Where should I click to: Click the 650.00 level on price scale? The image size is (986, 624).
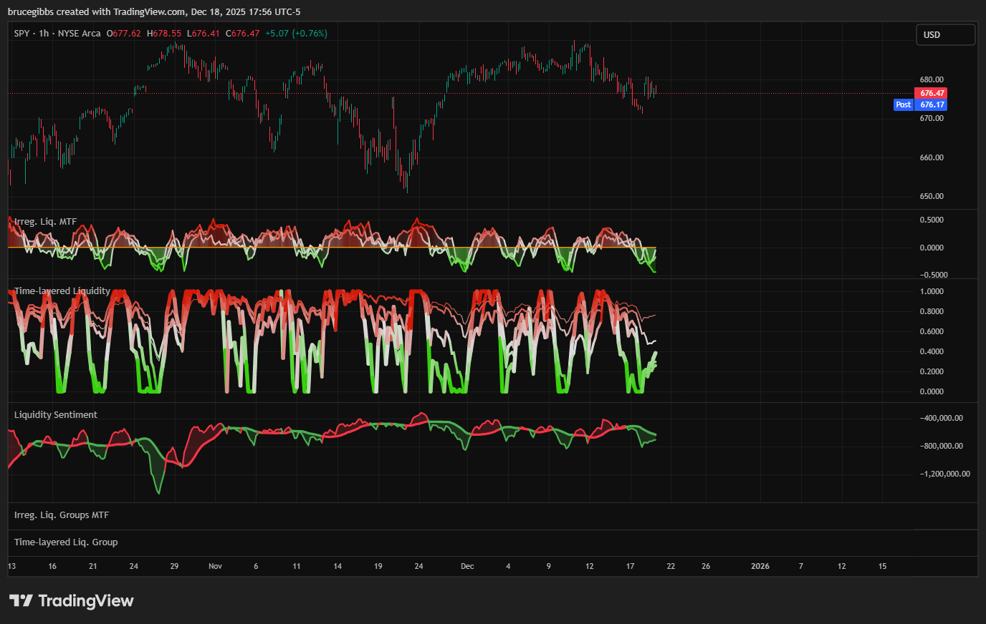[x=932, y=196]
